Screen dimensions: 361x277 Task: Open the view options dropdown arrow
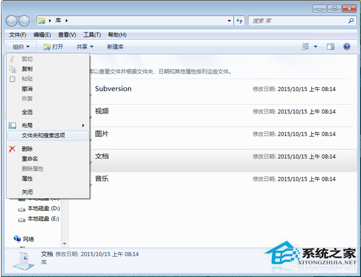point(316,46)
